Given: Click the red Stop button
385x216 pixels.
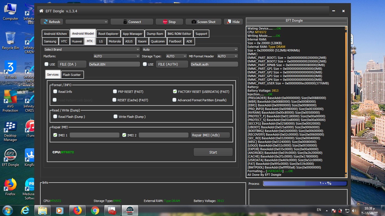Looking at the screenshot, I should (x=169, y=22).
